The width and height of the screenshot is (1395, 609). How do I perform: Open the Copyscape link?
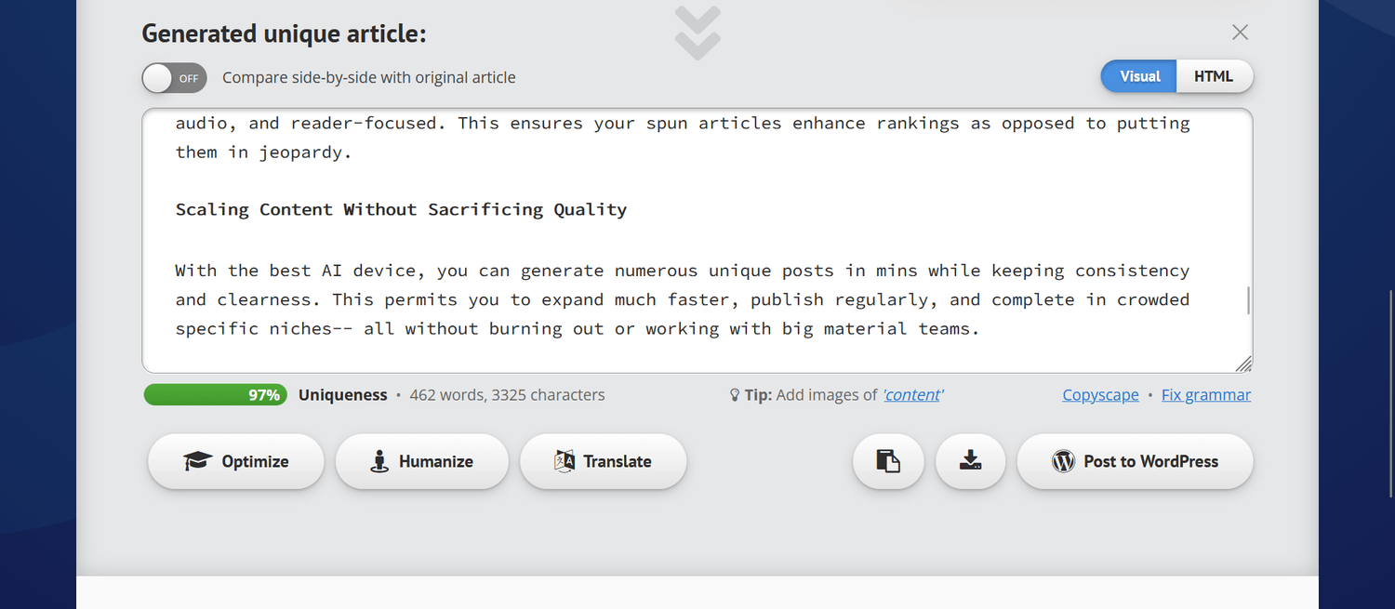click(1100, 395)
